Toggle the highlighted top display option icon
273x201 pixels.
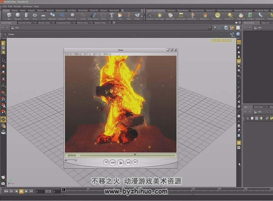pos(239,42)
